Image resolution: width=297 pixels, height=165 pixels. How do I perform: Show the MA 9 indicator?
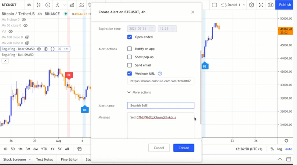click(x=23, y=20)
